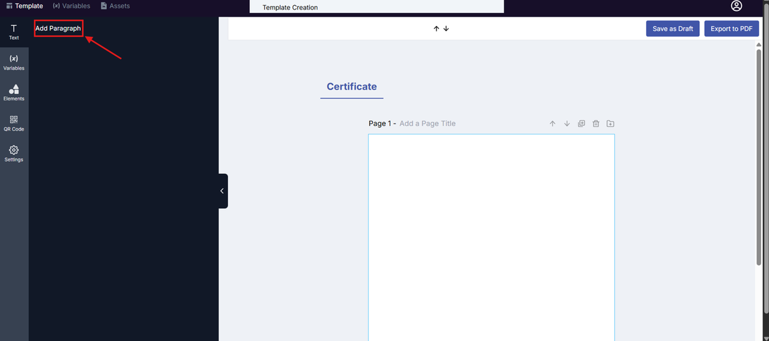Switch to the Template tab
Image resolution: width=769 pixels, height=341 pixels.
(x=24, y=6)
